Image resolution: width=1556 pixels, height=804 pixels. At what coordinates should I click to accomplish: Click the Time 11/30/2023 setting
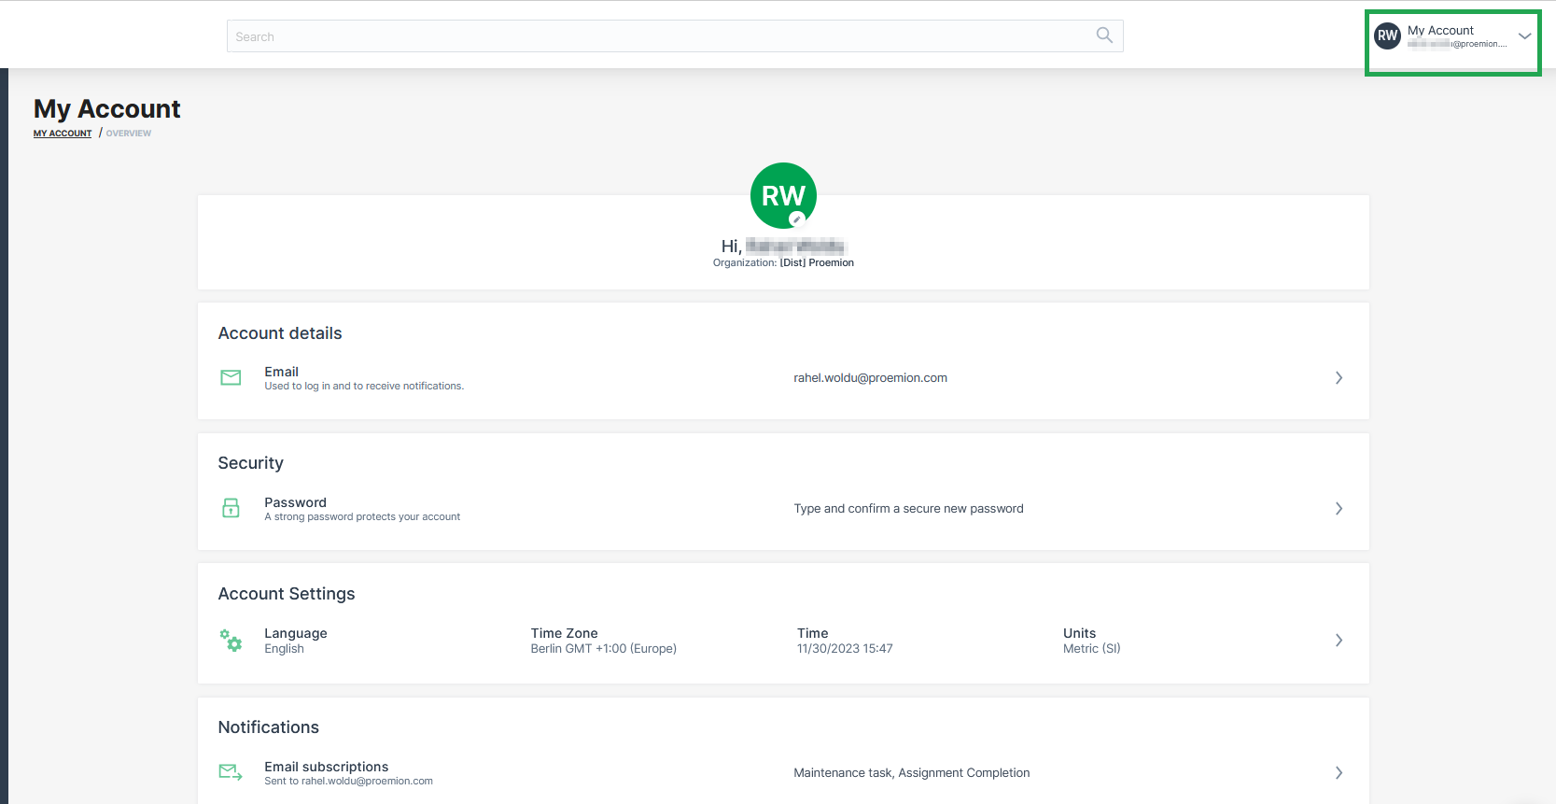(x=844, y=641)
